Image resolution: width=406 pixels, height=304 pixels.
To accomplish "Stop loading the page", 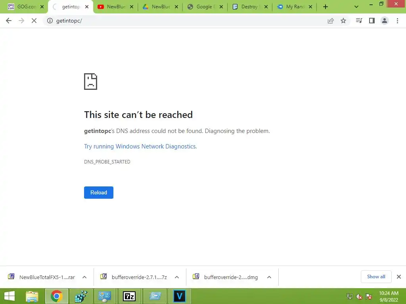I will tap(34, 21).
